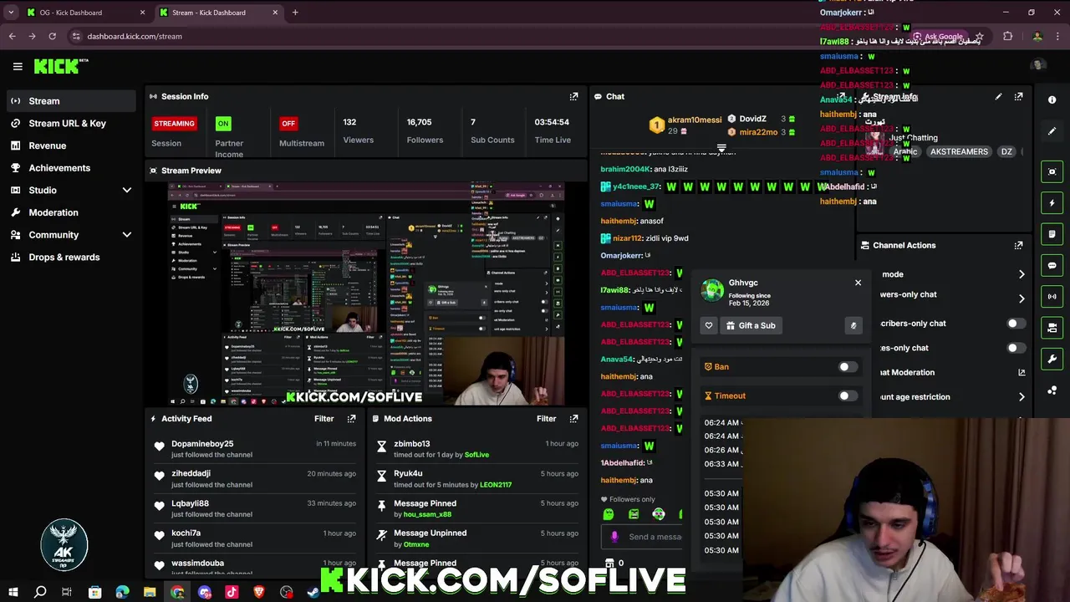Screen dimensions: 1070x602
Task: Expand account age restriction chevron
Action: [1021, 397]
